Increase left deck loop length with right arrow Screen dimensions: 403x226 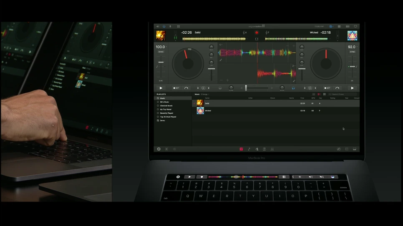tap(209, 88)
